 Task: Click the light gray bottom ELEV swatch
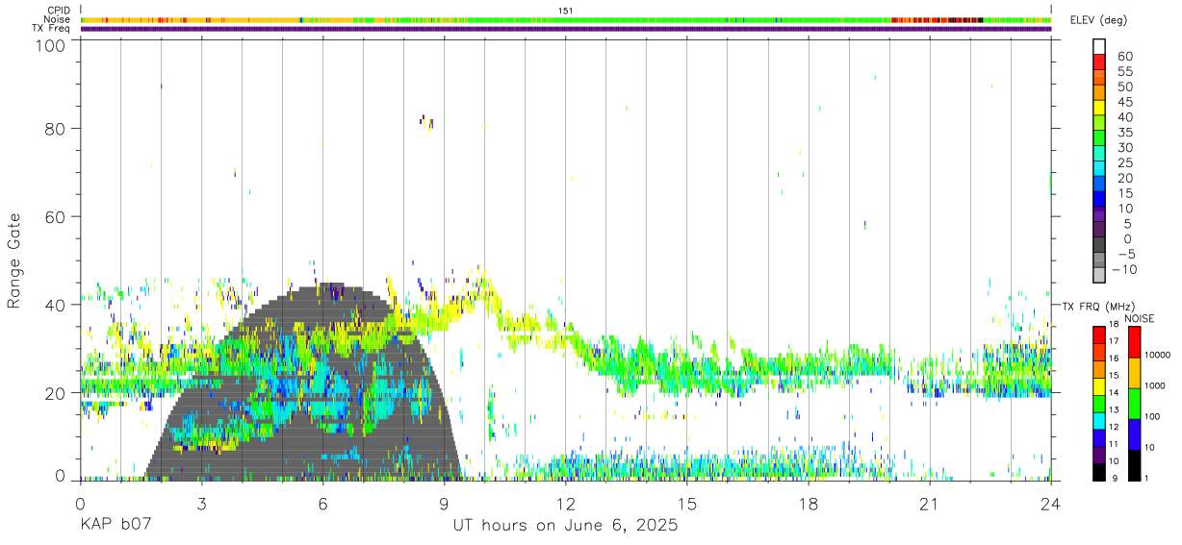tap(1100, 274)
